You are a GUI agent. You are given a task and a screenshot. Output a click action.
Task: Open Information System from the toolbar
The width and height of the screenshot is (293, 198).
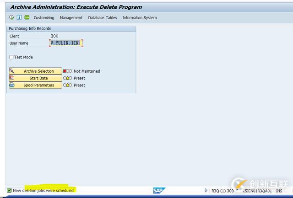[x=139, y=18]
